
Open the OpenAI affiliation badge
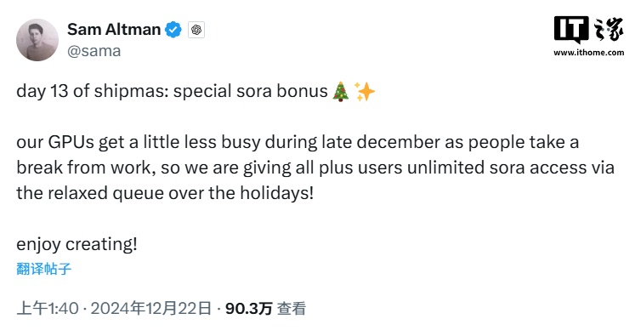196,30
